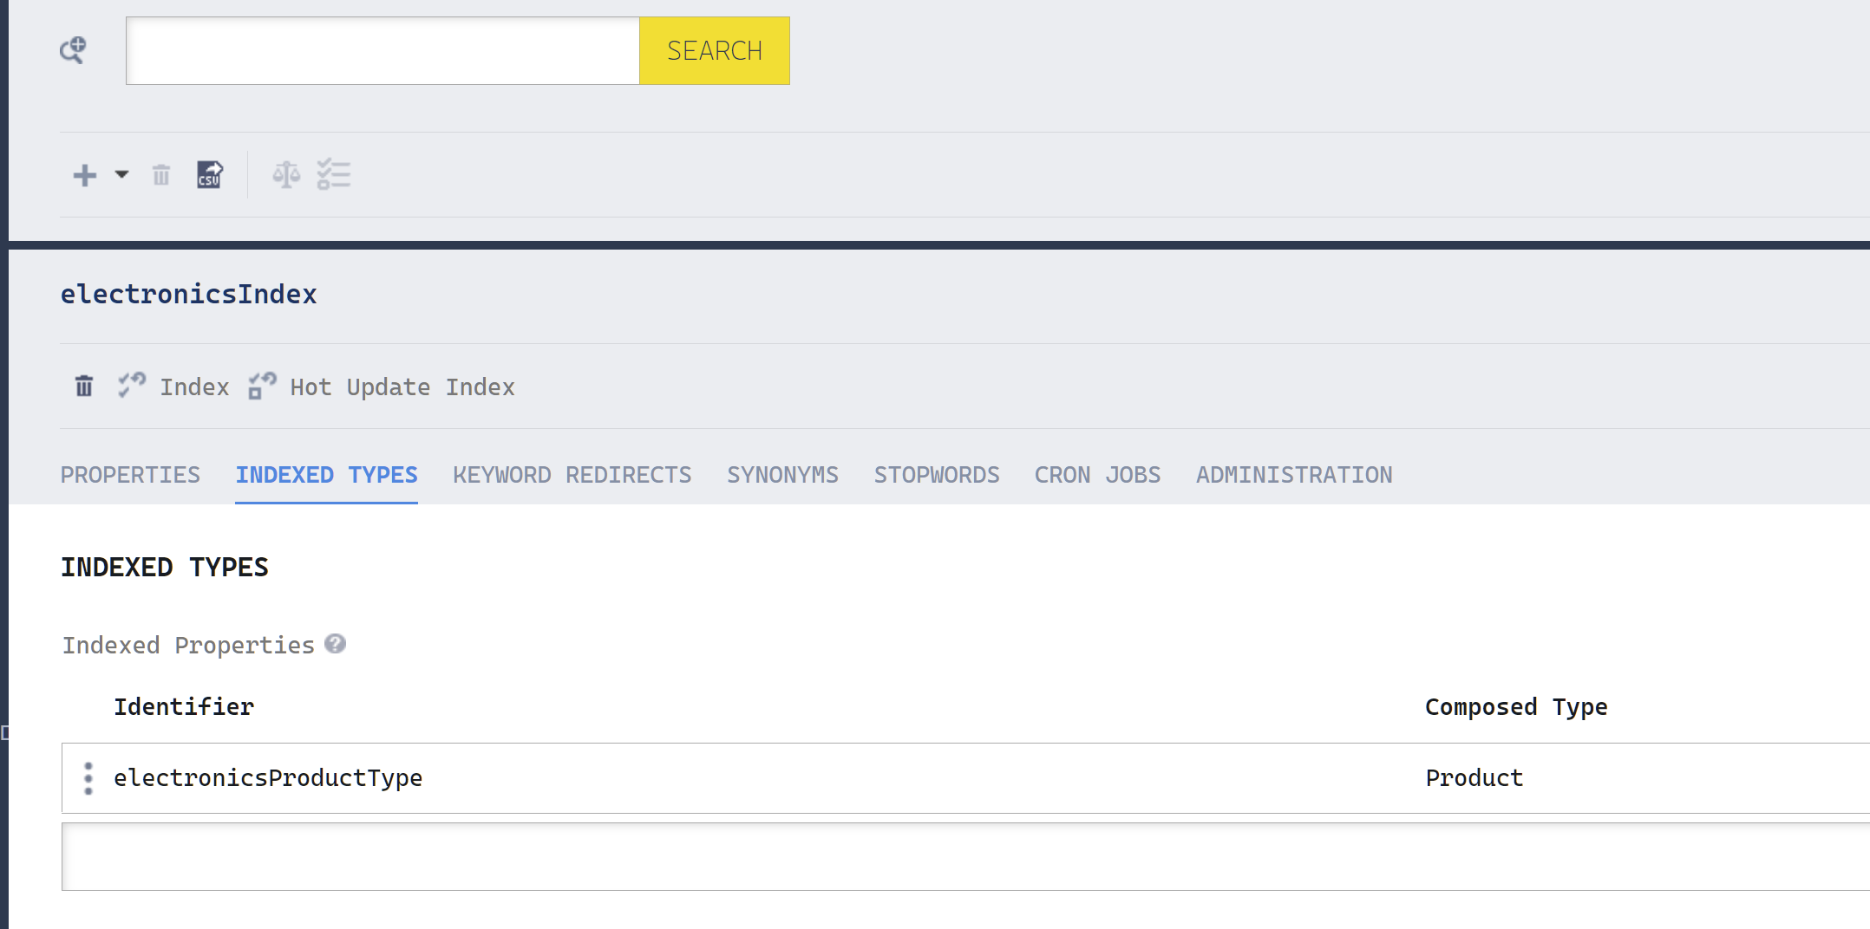
Task: Open the KEYWORD REDIRECTS tab
Action: point(572,475)
